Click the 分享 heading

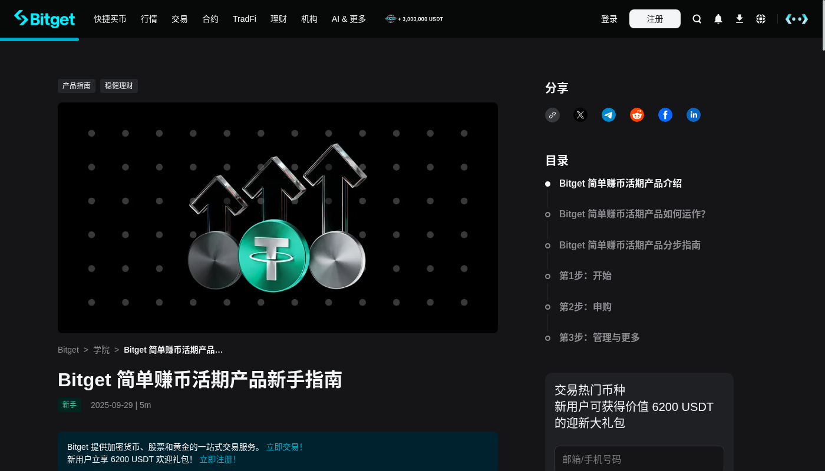[557, 88]
